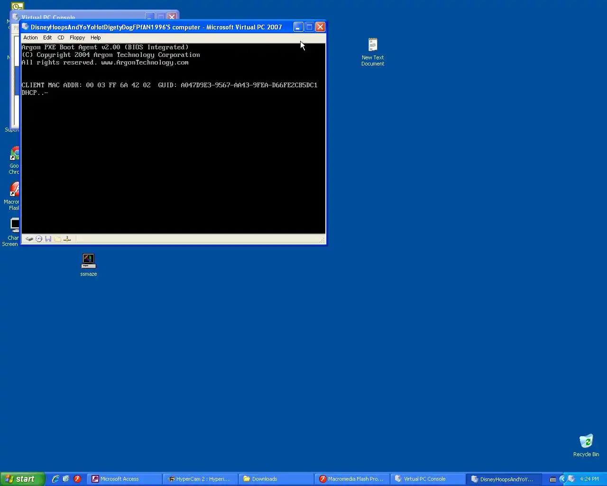Switch to Macromedia Flash Pro taskbar button
607x486 pixels.
click(352, 479)
